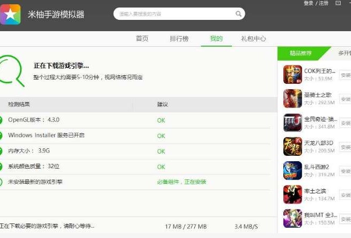351x238 pixels.
Task: Click the 内存大小 row check icon
Action: (x=1, y=151)
